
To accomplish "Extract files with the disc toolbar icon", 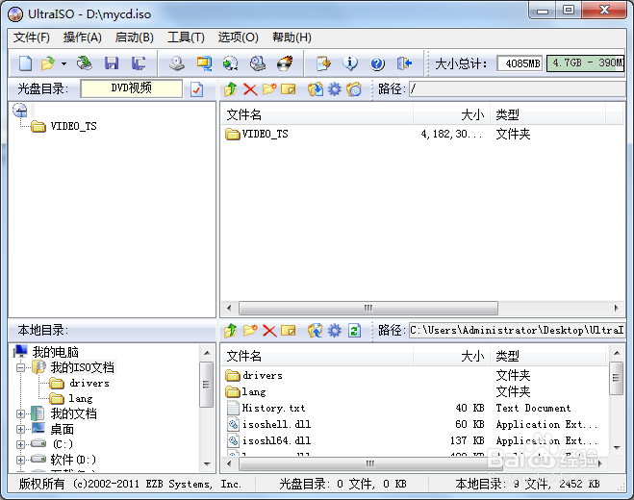I will coord(316,88).
